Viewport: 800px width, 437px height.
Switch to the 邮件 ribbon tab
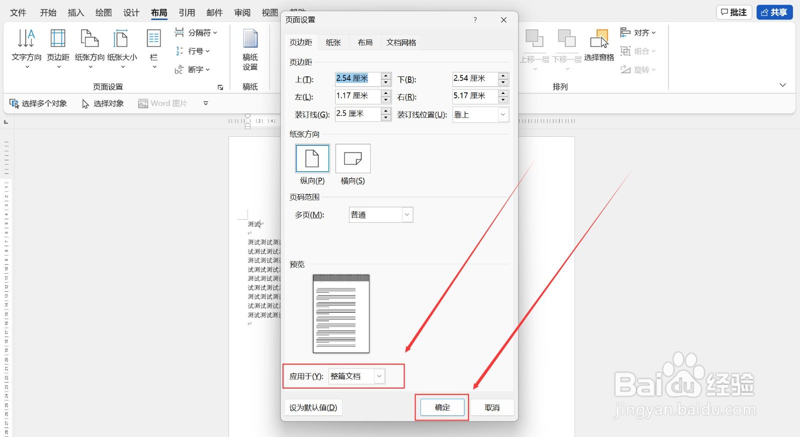(214, 12)
